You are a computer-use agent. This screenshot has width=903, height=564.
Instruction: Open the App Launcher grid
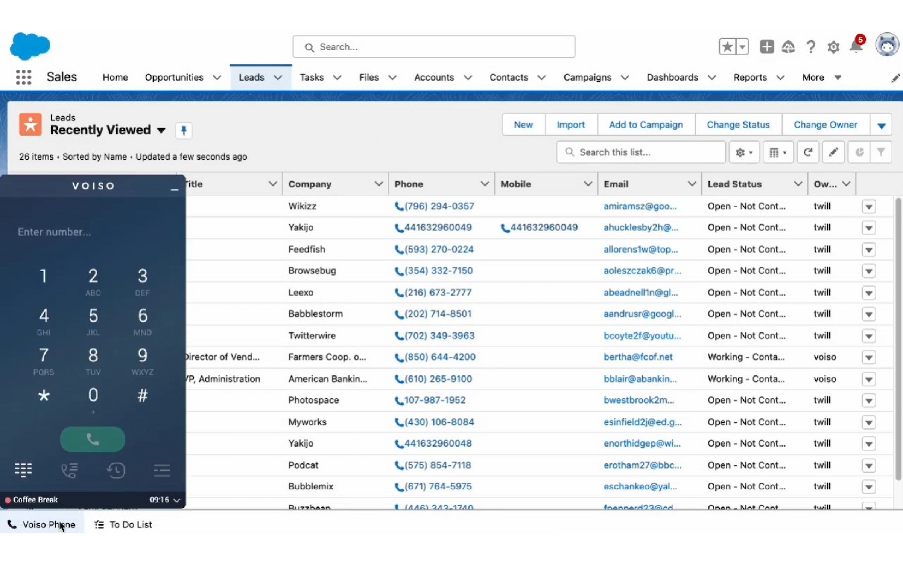click(23, 77)
